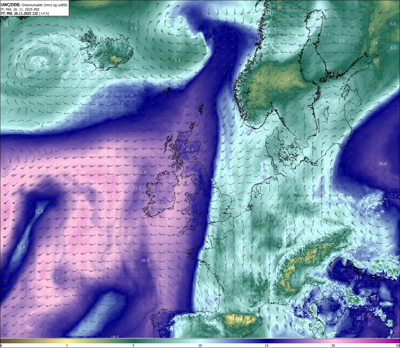The image size is (400, 348).
Task: Click the 19.5 map value
Action: tap(375, 299)
